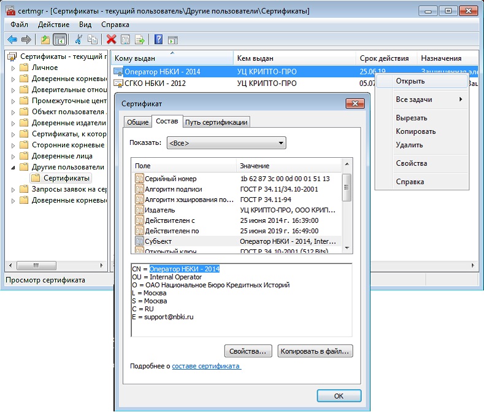Open the Действие menu
The image size is (484, 412).
[x=53, y=25]
